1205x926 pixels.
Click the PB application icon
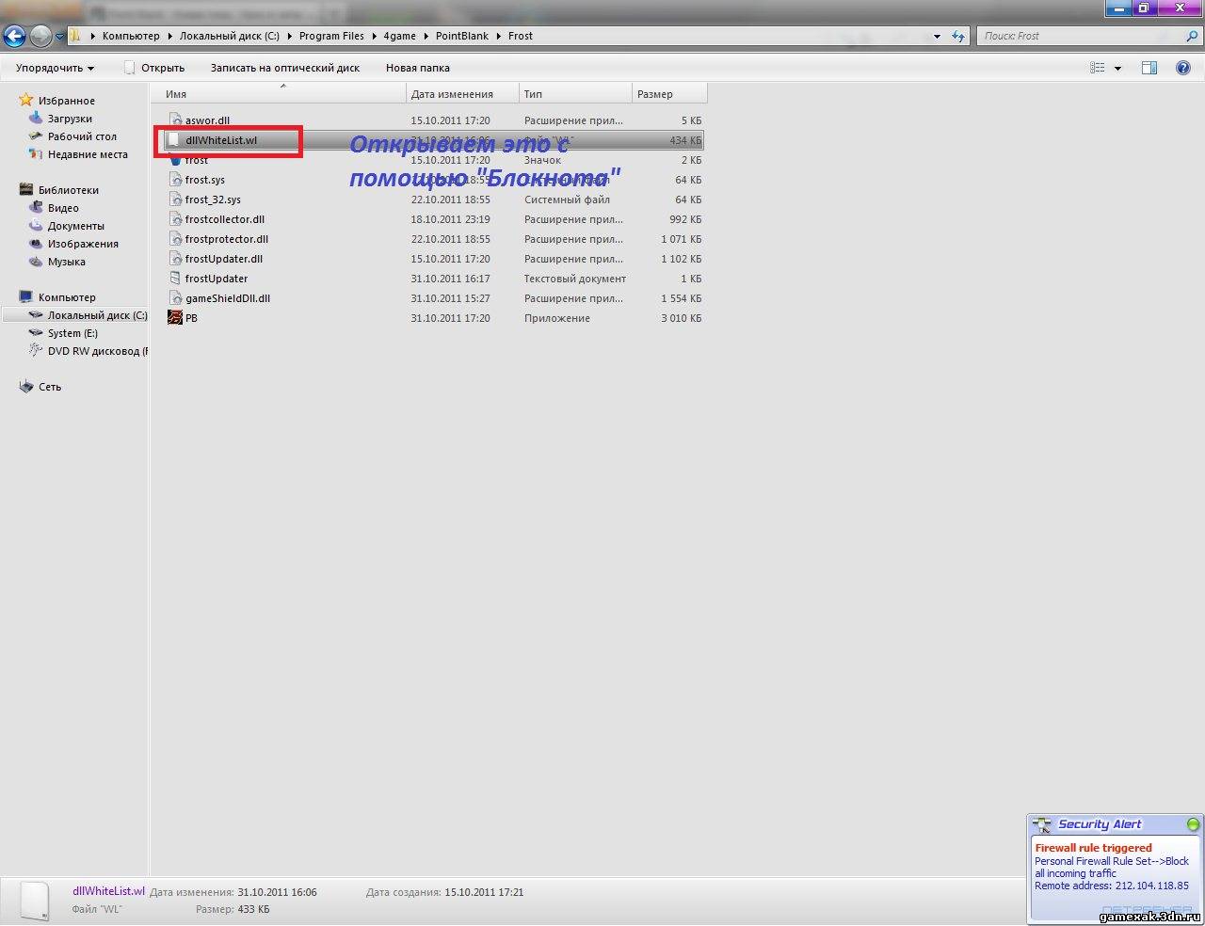pos(175,318)
